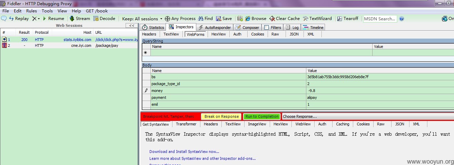Select request WebForms inspector tab
454x165 pixels.
(195, 34)
